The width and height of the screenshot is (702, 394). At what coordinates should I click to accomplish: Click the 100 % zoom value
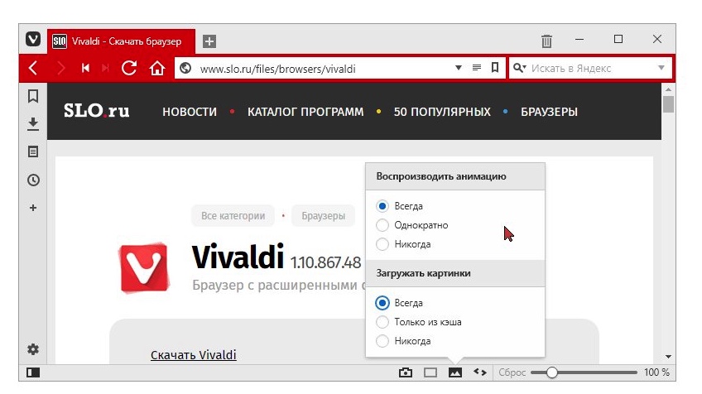(656, 372)
